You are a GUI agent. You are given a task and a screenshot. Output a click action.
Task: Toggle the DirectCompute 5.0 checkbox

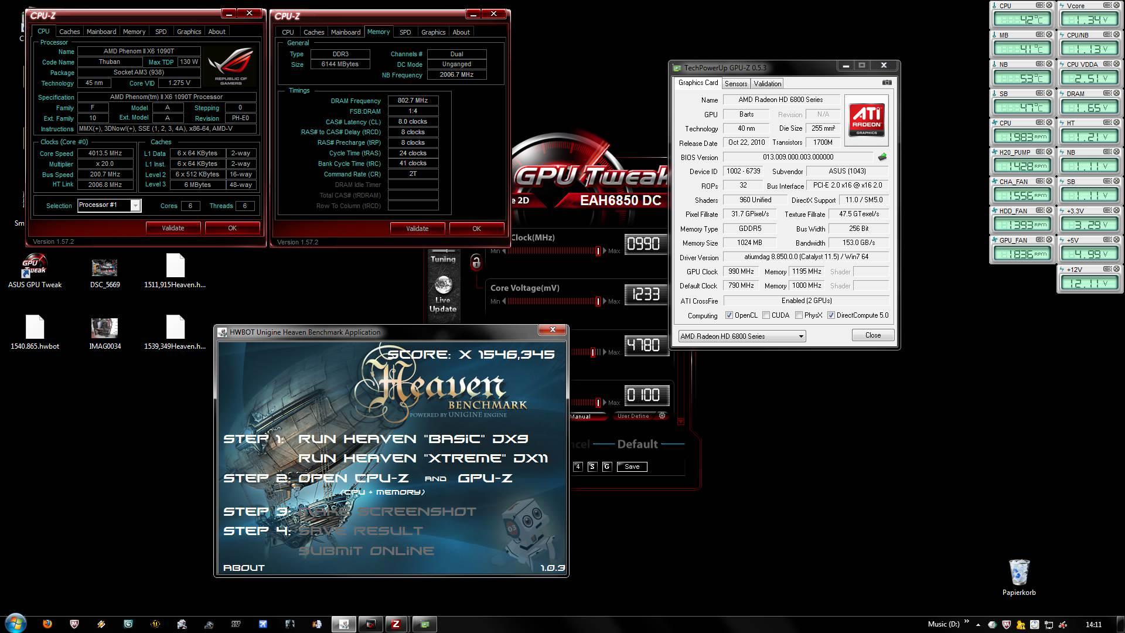pyautogui.click(x=831, y=315)
